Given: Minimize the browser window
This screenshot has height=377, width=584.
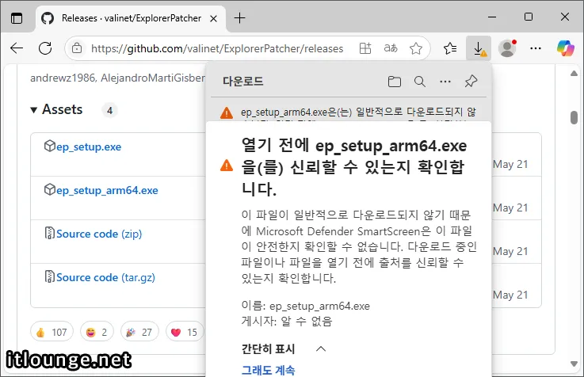Looking at the screenshot, I should (x=492, y=17).
